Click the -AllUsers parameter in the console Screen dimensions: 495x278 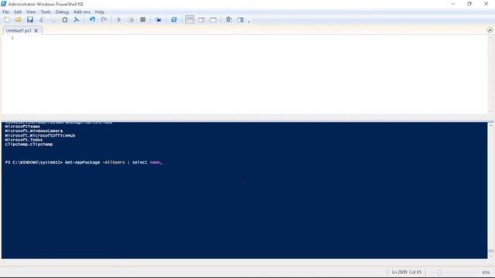[x=114, y=162]
